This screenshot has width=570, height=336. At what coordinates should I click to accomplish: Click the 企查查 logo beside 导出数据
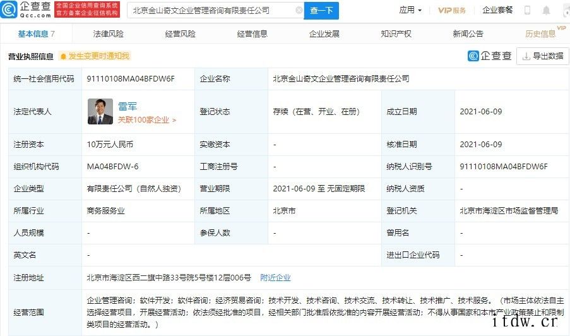point(490,56)
